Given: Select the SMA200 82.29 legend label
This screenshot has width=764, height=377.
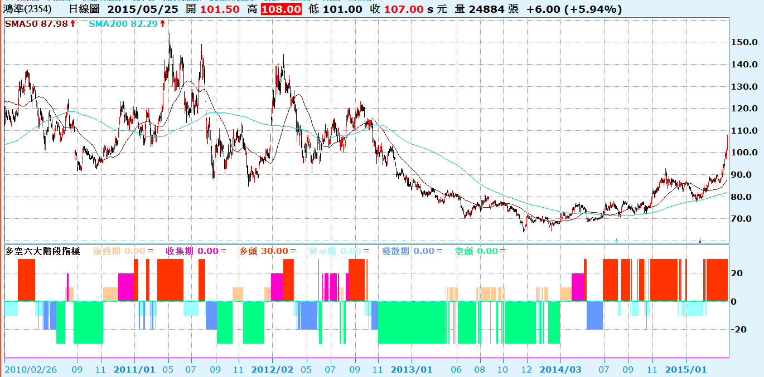Looking at the screenshot, I should [123, 23].
